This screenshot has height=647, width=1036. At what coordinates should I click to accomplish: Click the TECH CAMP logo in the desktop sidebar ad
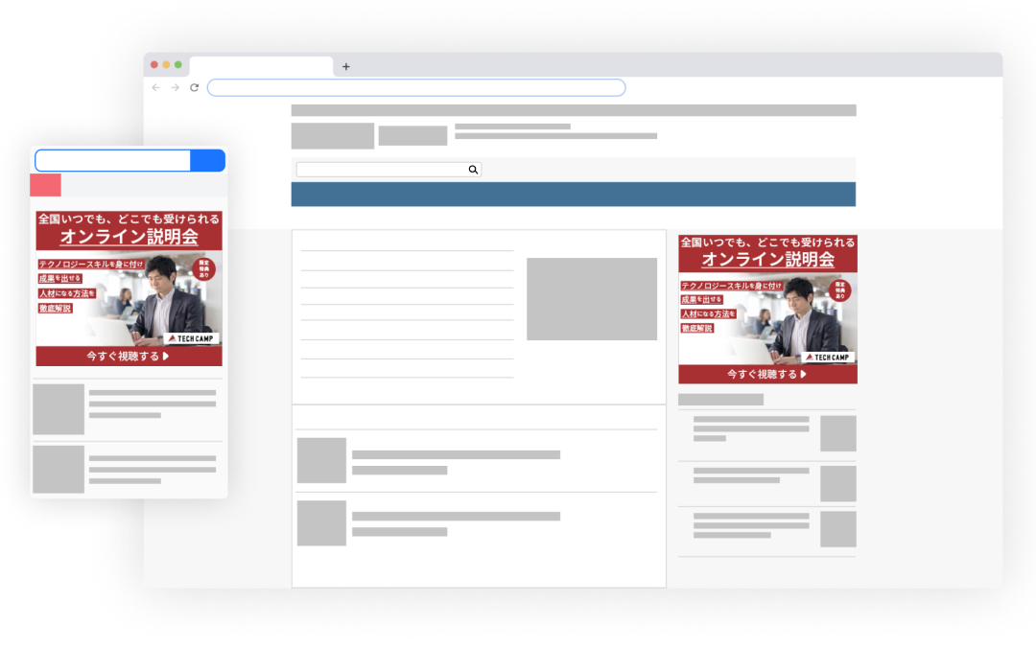(x=829, y=357)
